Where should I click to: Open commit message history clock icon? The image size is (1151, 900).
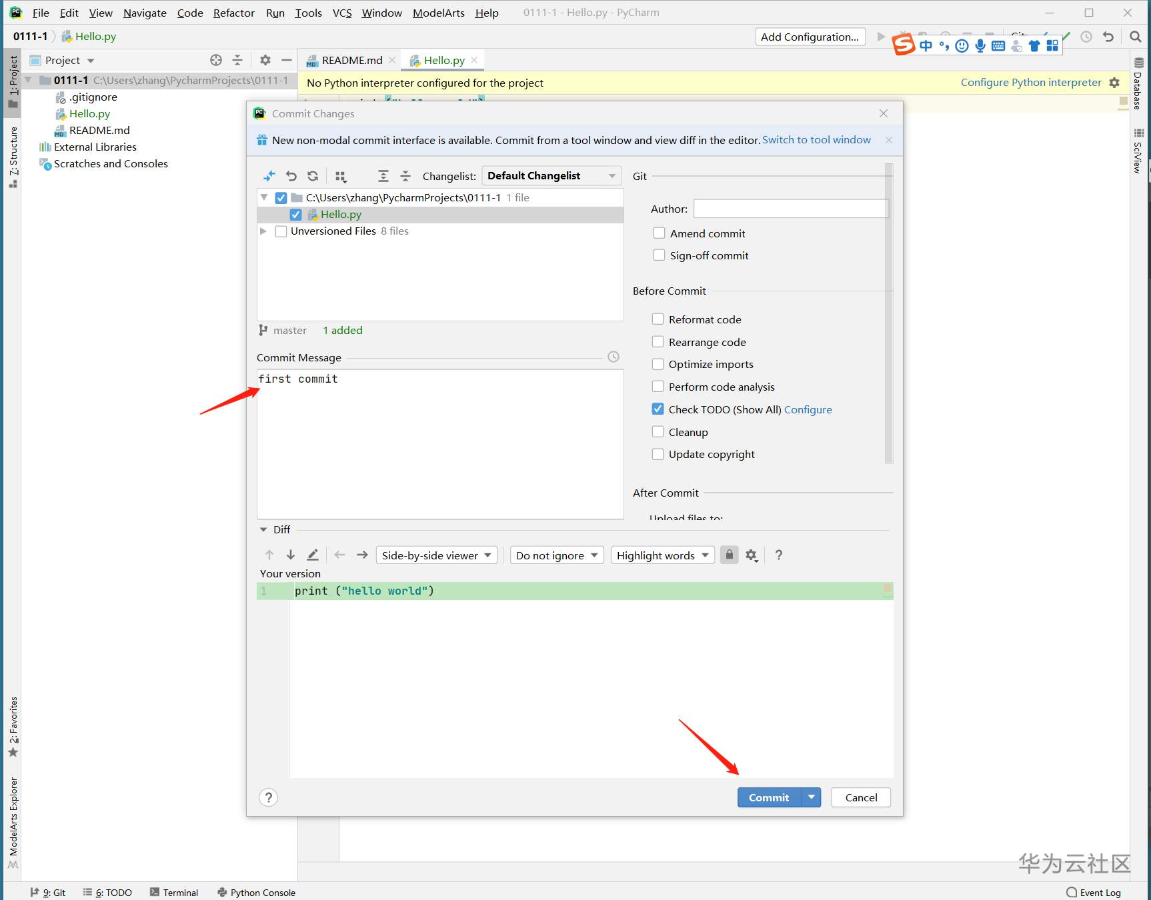click(x=614, y=357)
